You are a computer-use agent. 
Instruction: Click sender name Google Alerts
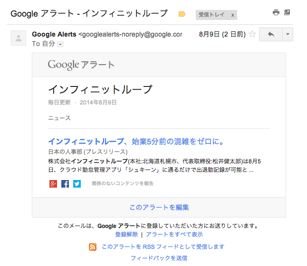[x=54, y=34]
